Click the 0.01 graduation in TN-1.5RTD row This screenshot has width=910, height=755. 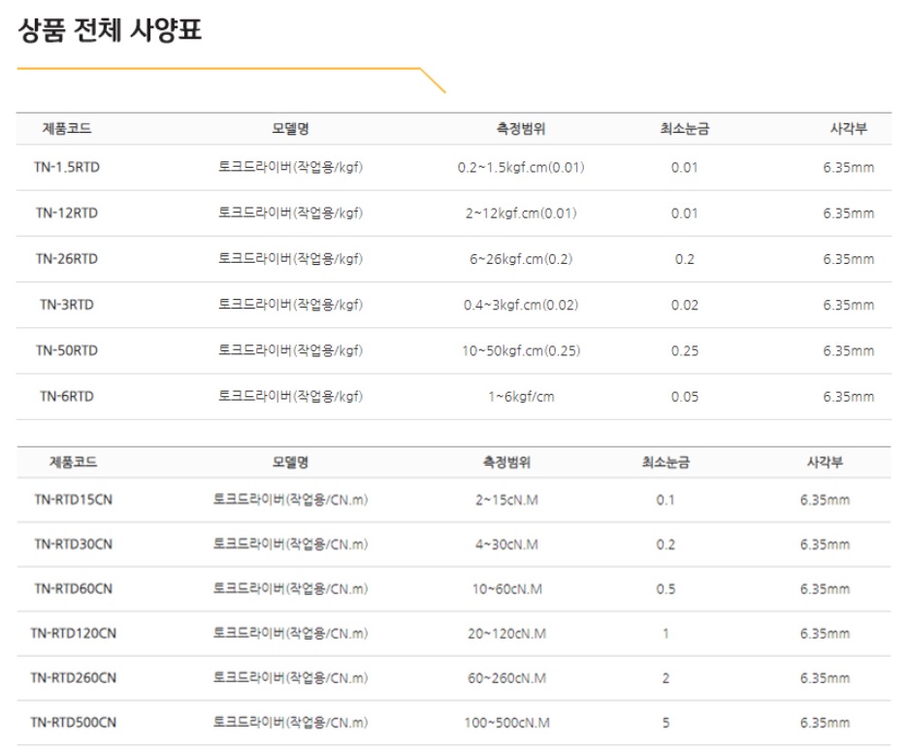(x=684, y=168)
